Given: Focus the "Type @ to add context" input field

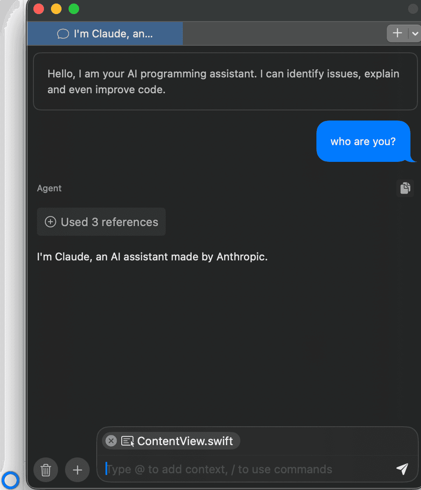Looking at the screenshot, I should click(246, 469).
